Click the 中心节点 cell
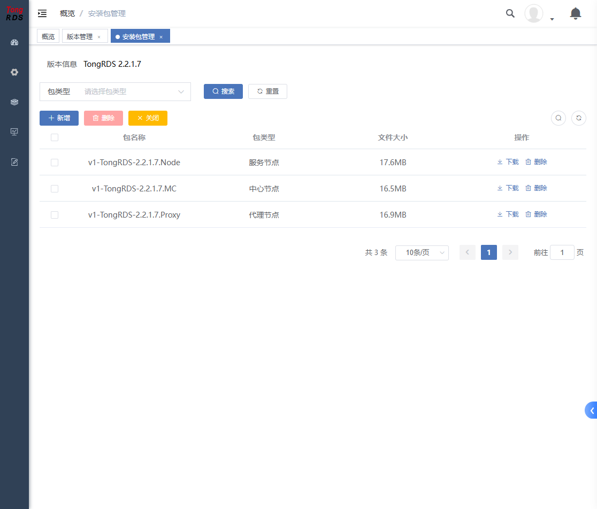The image size is (597, 509). click(264, 189)
